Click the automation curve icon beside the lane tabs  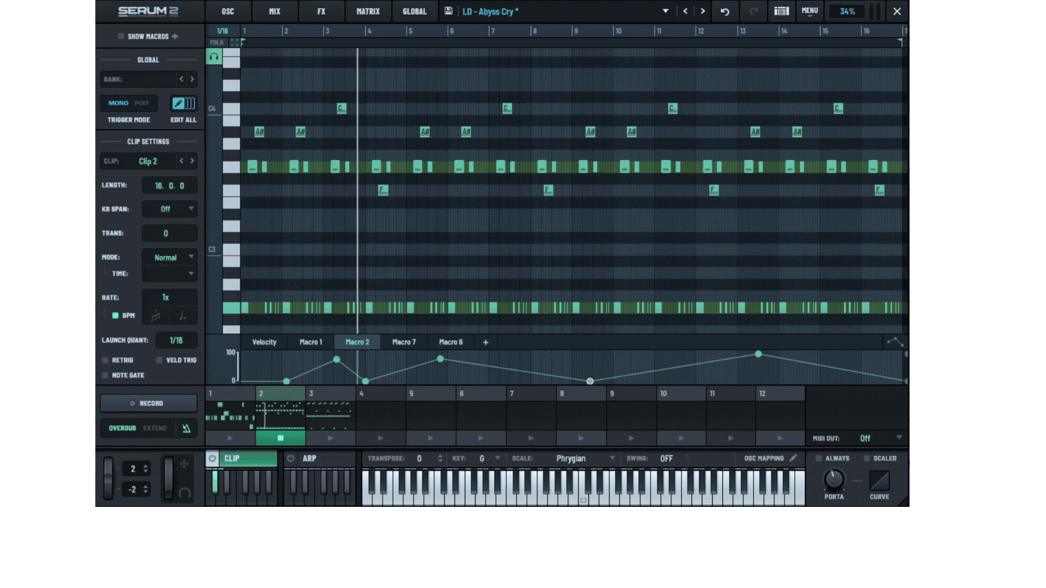895,342
